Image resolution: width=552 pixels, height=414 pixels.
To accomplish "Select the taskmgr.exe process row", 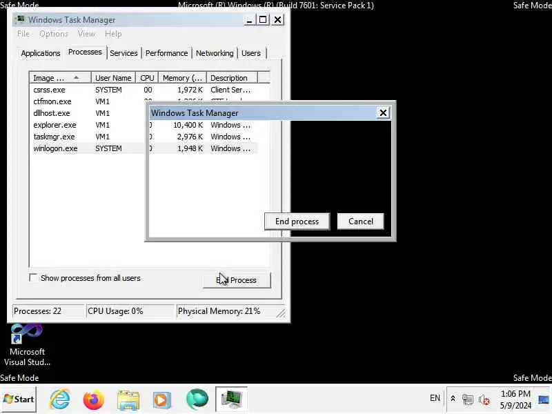I will (x=144, y=137).
